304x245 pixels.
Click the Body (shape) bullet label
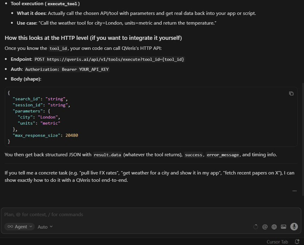point(26,79)
